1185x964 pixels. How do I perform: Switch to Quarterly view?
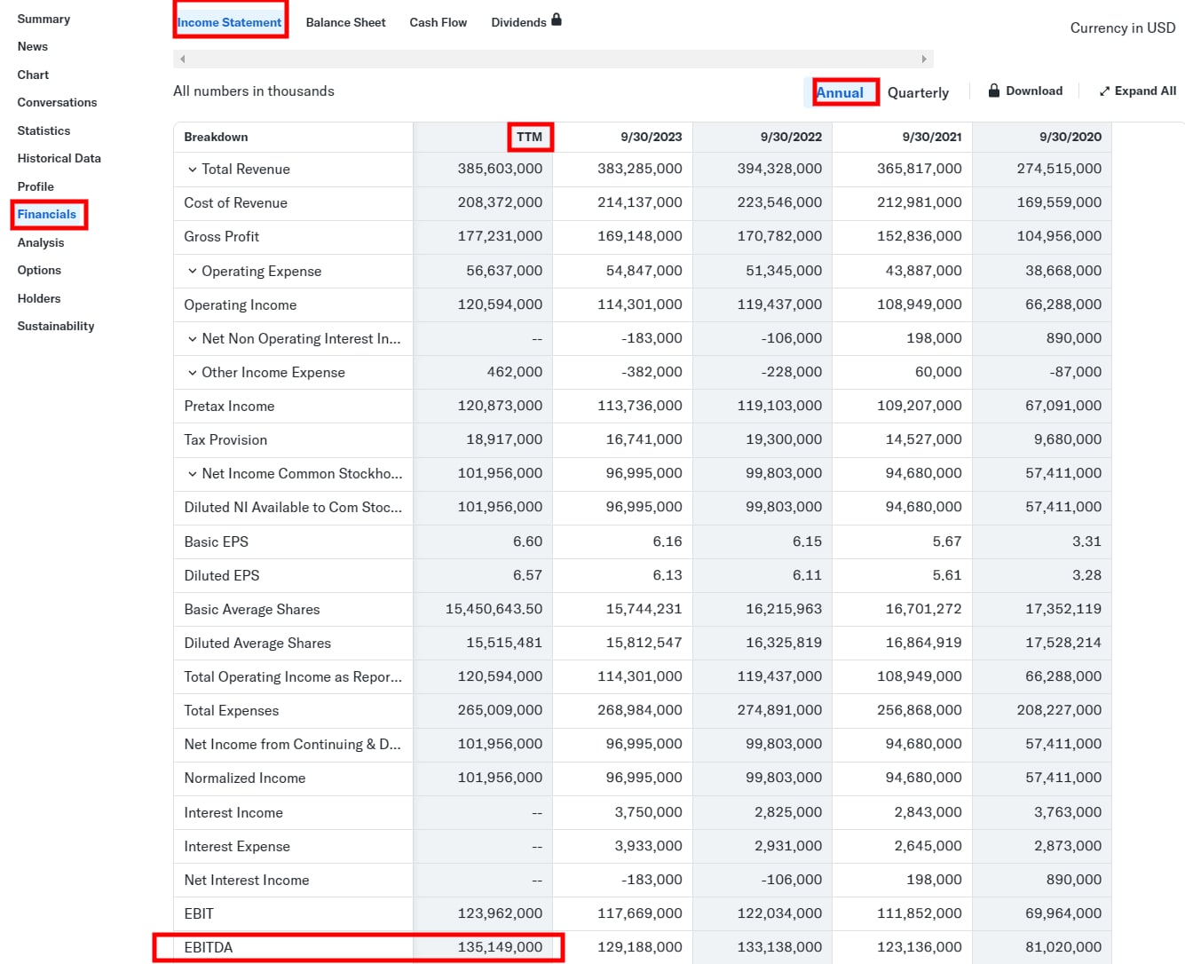pos(918,92)
